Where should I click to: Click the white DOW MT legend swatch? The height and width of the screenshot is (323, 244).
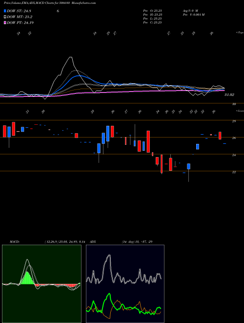[x=5, y=17]
